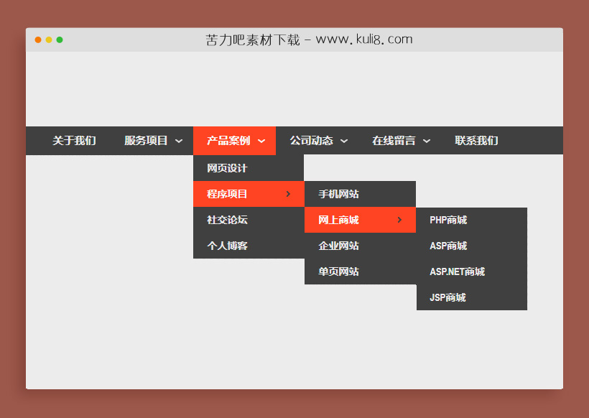Viewport: 589px width, 418px height.
Task: Choose 社交论坛 submenu entry
Action: [227, 220]
